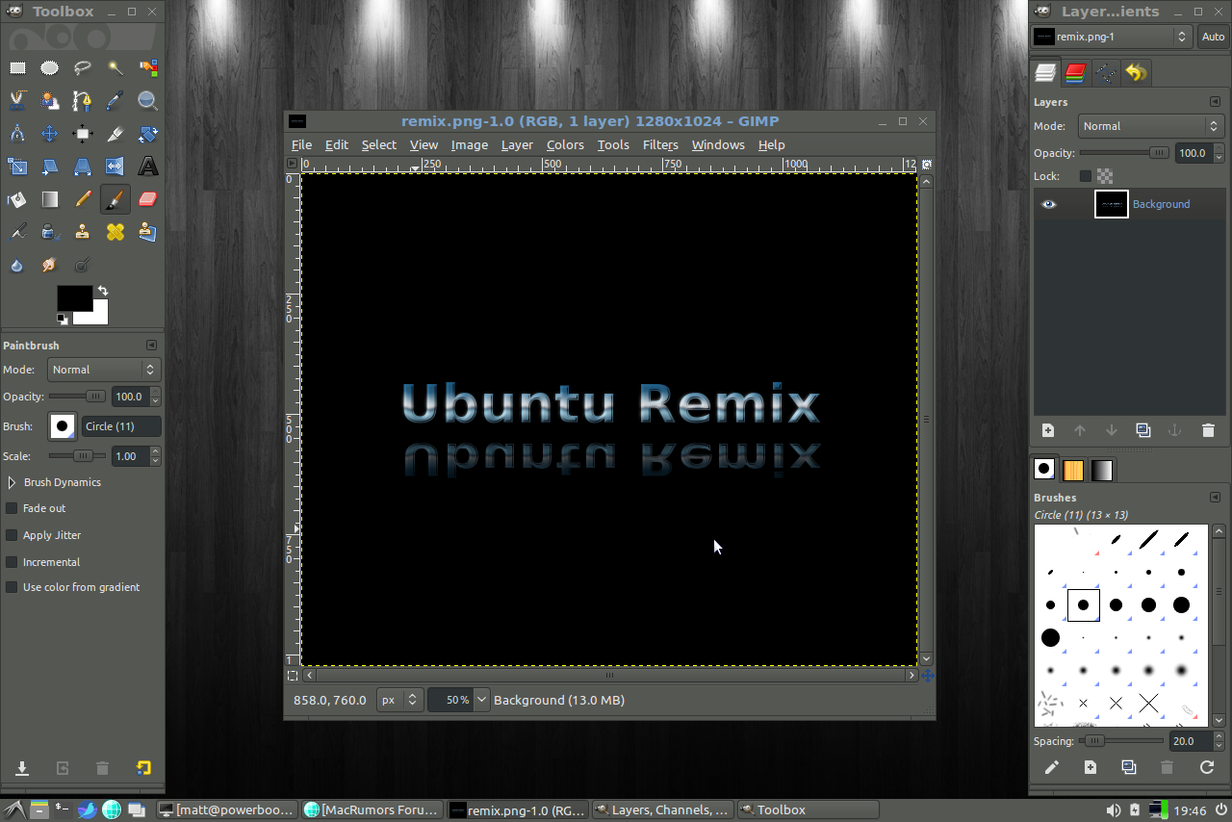Select the Zoom magnifier tool
This screenshot has width=1232, height=822.
pos(148,101)
